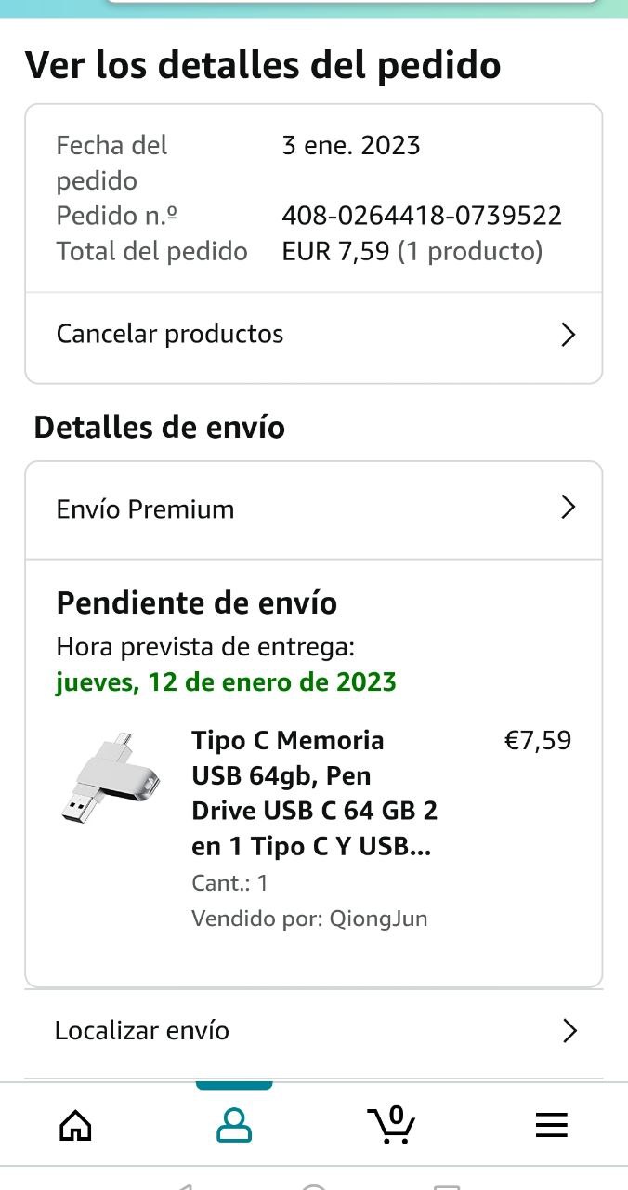Tap the cart item count badge

click(397, 1115)
